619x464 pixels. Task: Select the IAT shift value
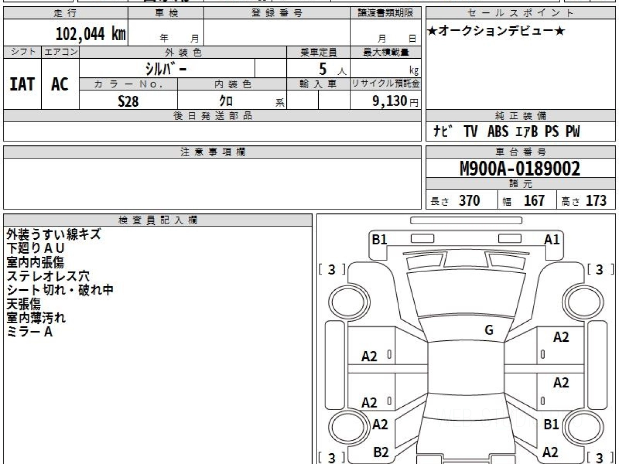[22, 85]
